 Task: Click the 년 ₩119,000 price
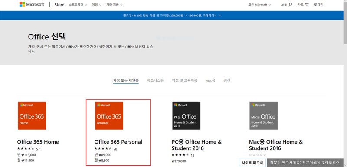(x=26, y=155)
